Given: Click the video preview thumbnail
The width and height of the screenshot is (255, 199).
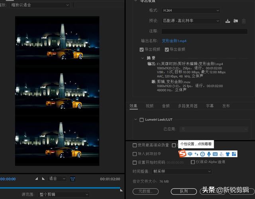Looking at the screenshot, I should pos(57,91).
